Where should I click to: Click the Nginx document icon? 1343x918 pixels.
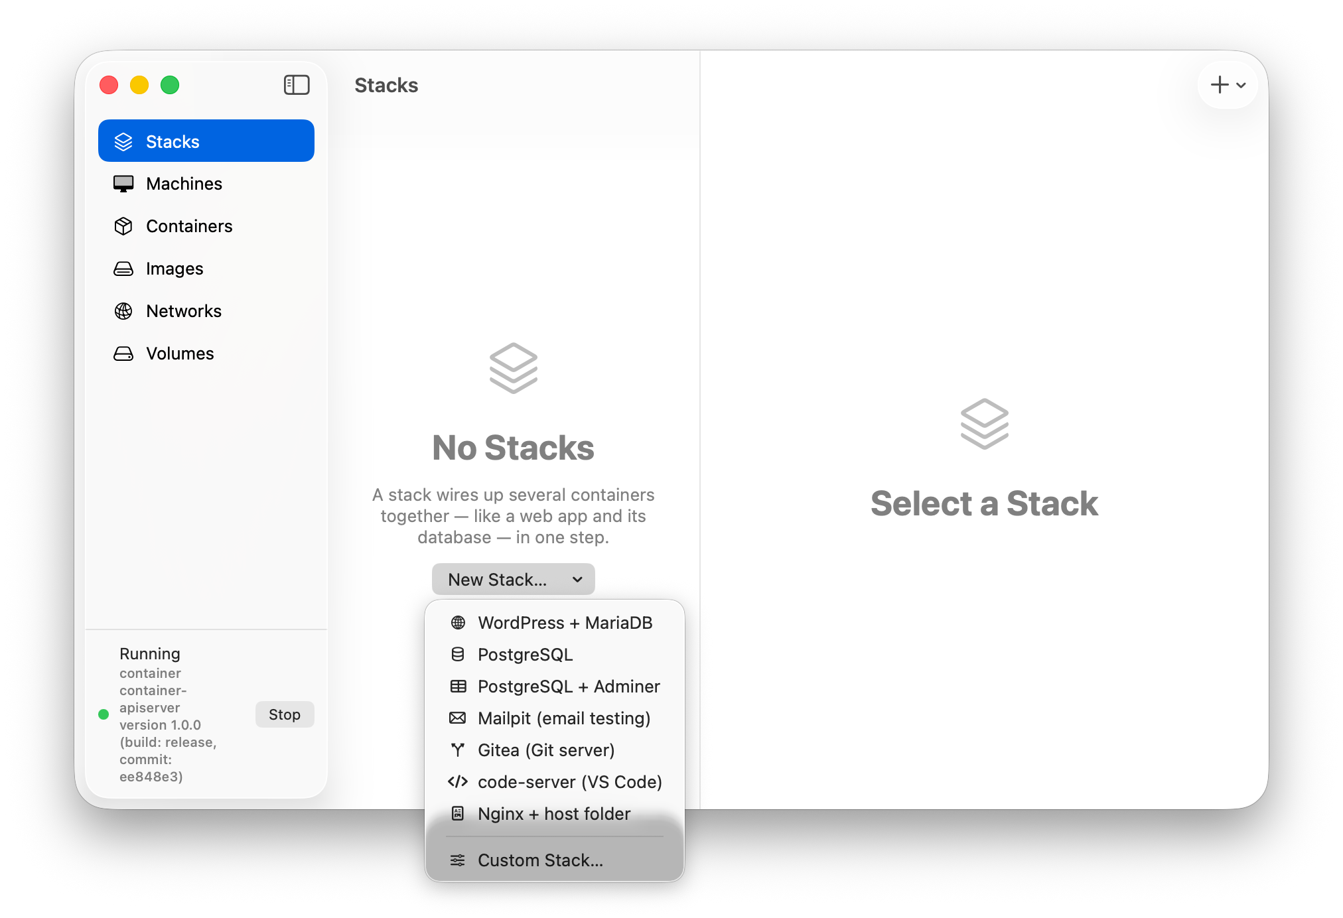tap(458, 814)
